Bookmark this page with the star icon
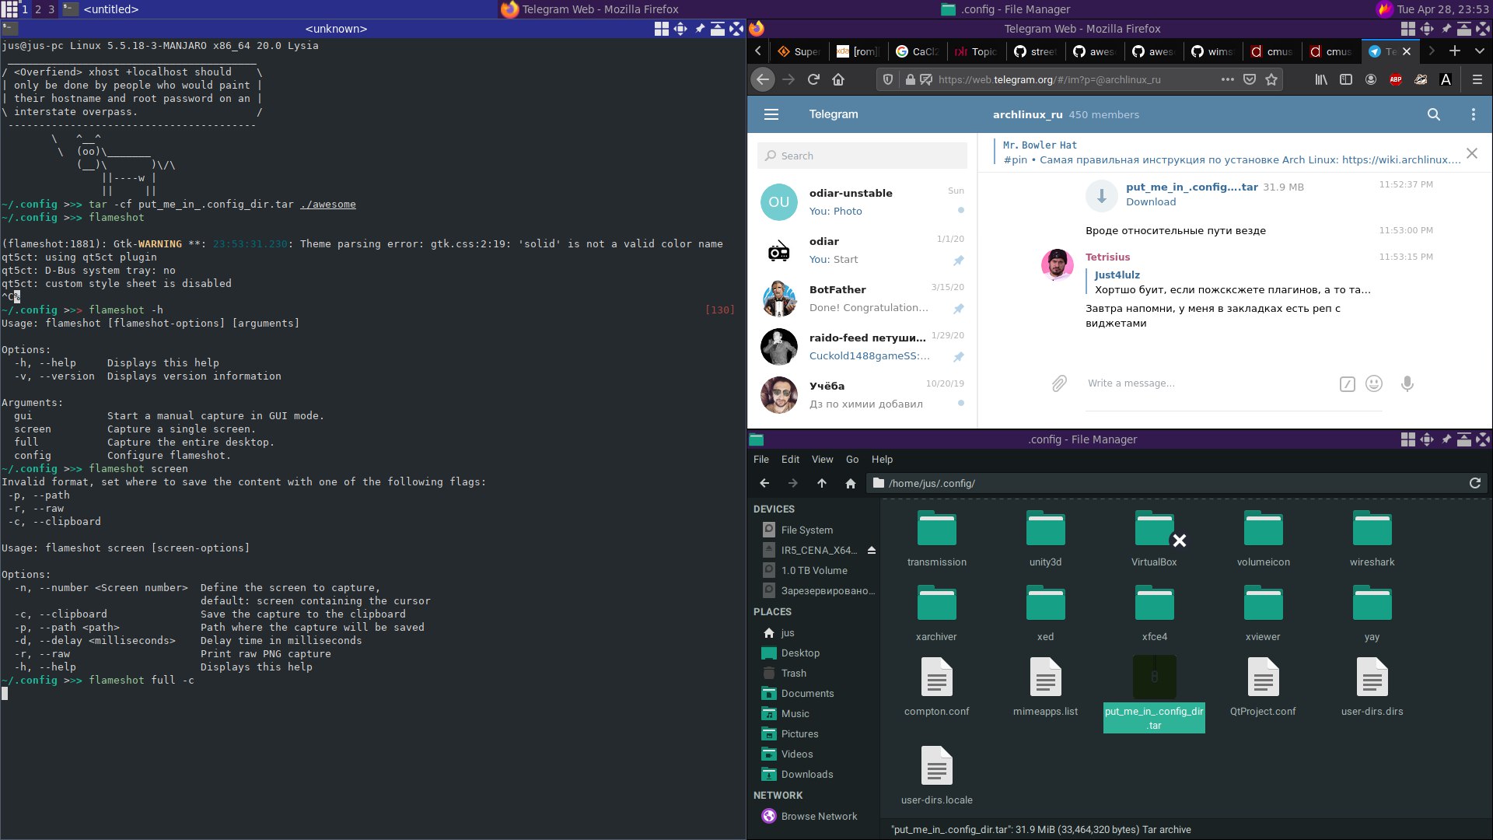 1271,79
